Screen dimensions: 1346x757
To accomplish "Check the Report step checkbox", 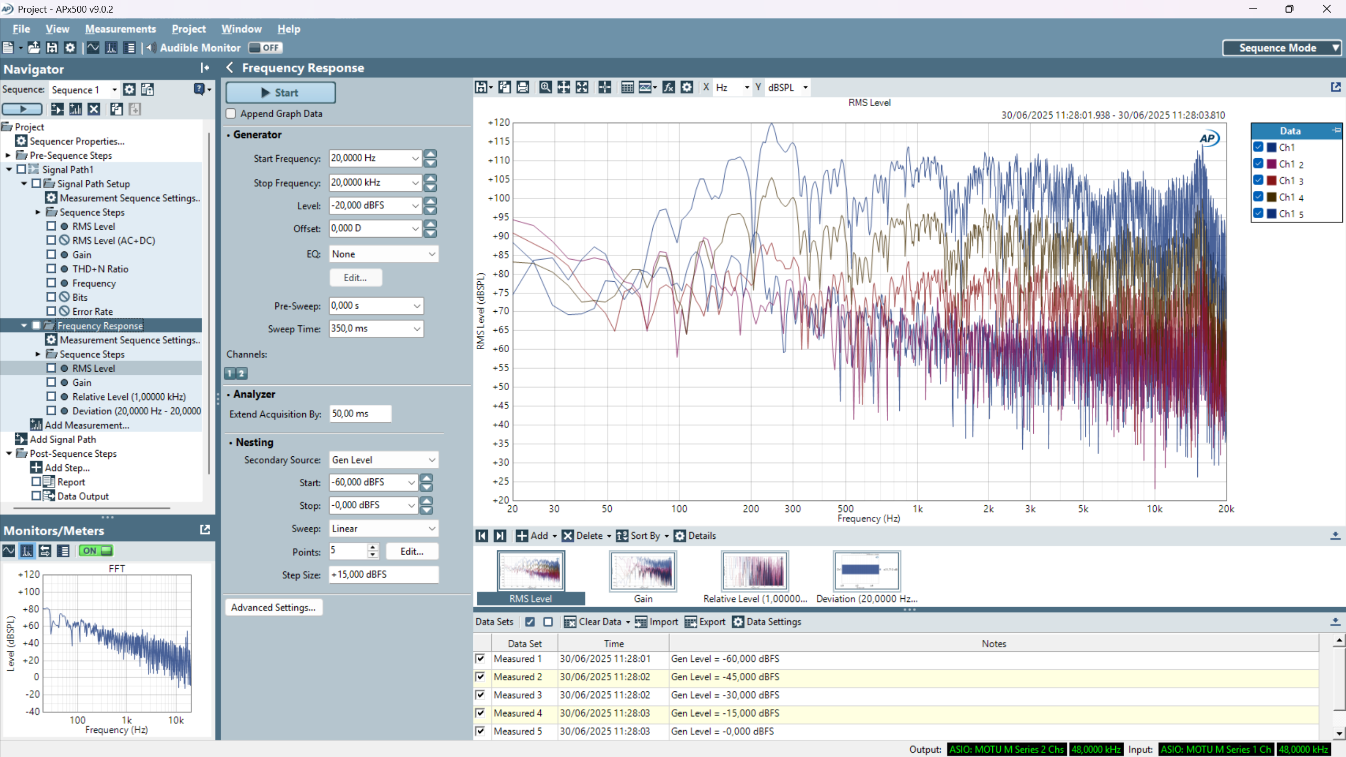I will click(36, 482).
